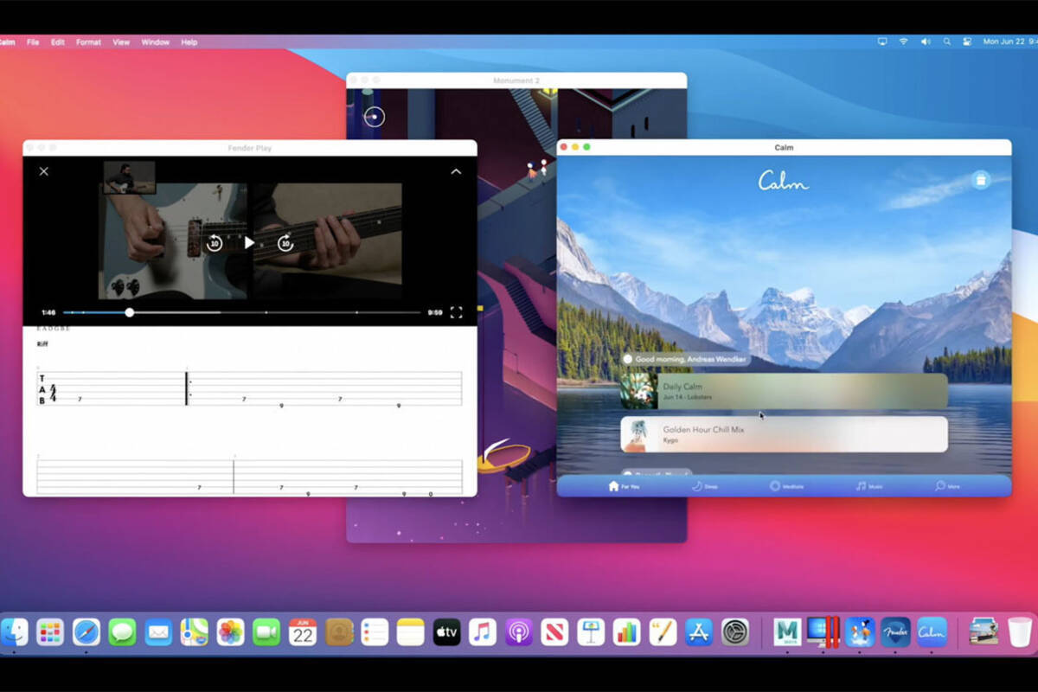Skip forward 10 seconds in lesson video

(x=285, y=243)
